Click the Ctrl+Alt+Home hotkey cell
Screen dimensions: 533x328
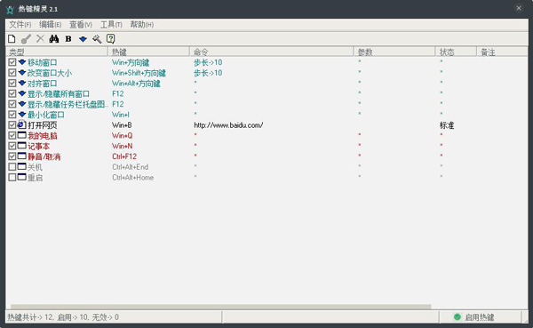point(133,178)
